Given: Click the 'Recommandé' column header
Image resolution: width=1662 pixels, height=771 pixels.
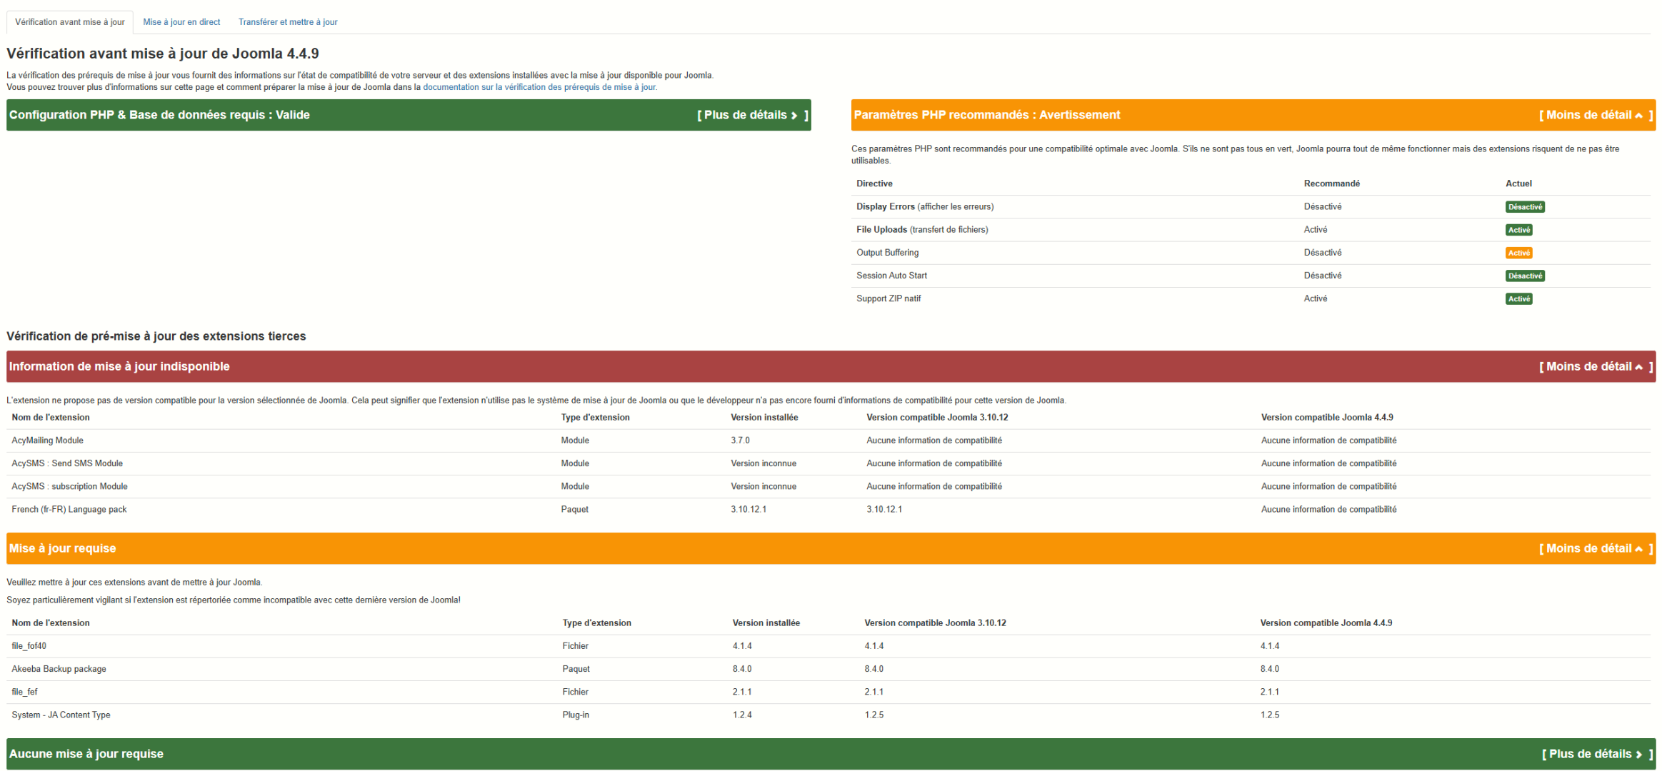Looking at the screenshot, I should pyautogui.click(x=1331, y=183).
